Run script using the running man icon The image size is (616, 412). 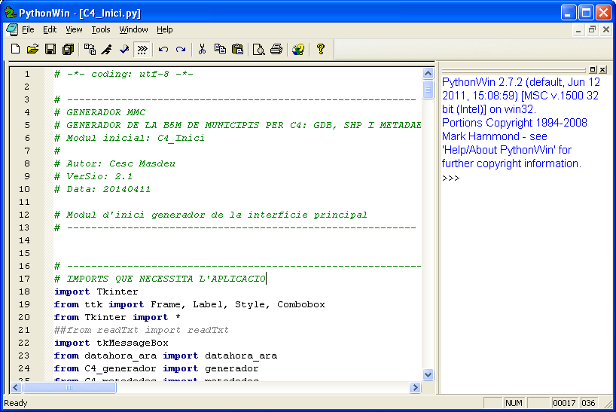(x=106, y=49)
